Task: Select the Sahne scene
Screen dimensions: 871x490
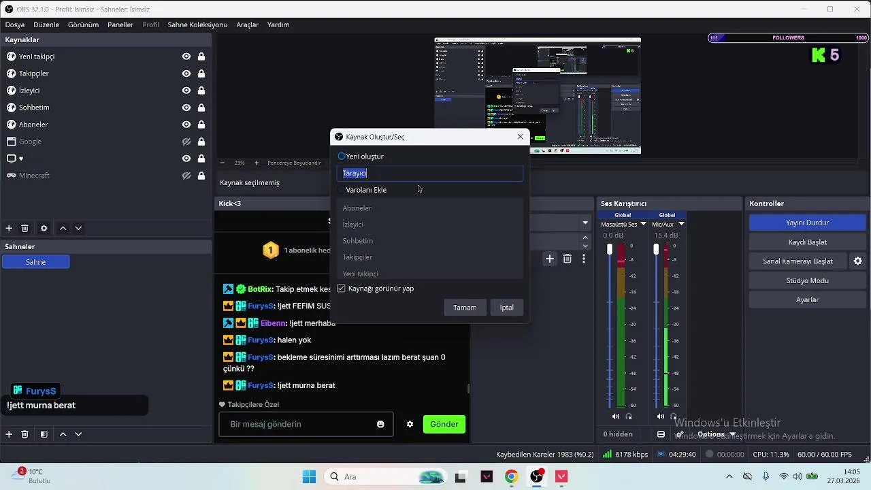Action: (x=36, y=262)
